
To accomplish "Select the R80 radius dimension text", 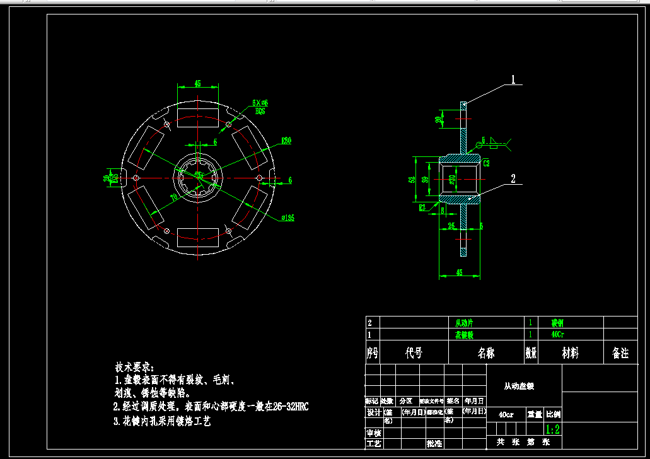I will coord(286,141).
